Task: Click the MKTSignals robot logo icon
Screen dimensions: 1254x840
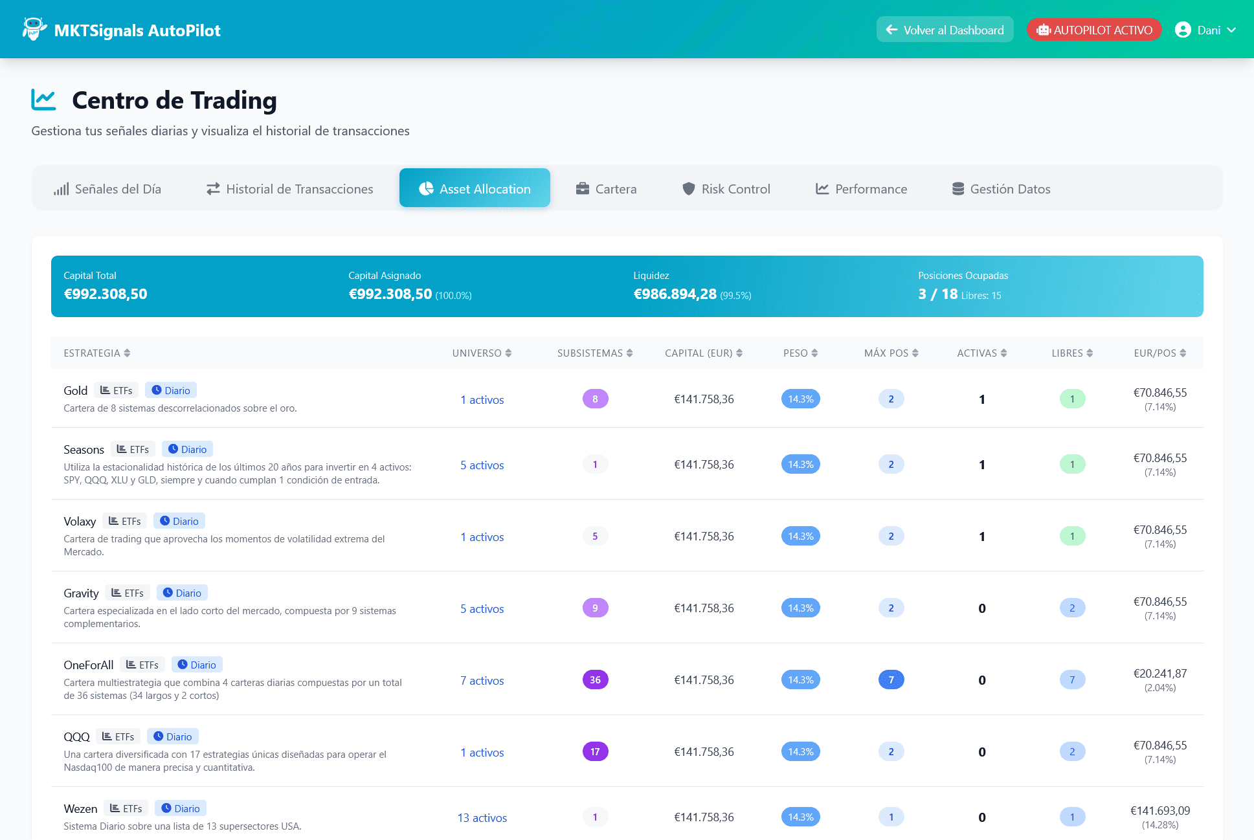Action: coord(34,29)
